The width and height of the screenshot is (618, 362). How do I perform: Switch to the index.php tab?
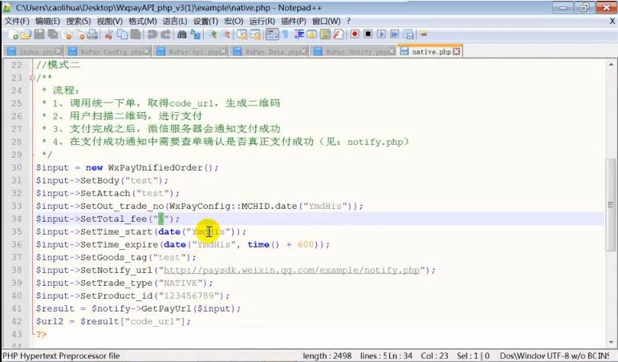(x=33, y=51)
